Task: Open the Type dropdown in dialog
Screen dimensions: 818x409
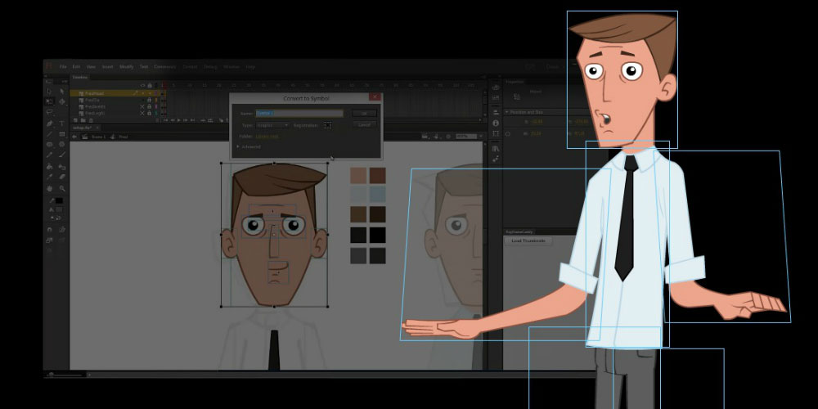Action: coord(273,125)
